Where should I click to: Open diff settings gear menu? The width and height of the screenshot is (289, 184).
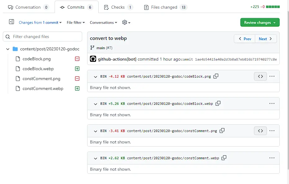click(x=126, y=23)
